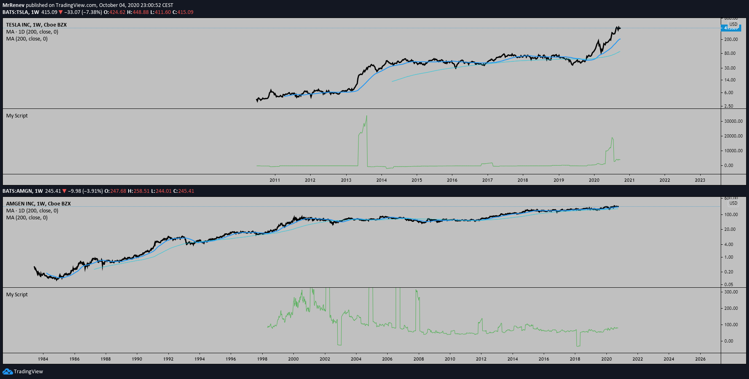
Task: Click the TESLA INC, 1W, Cboe BZX legend
Action: coord(36,25)
